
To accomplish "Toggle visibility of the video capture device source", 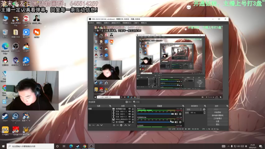I will pos(130,109).
